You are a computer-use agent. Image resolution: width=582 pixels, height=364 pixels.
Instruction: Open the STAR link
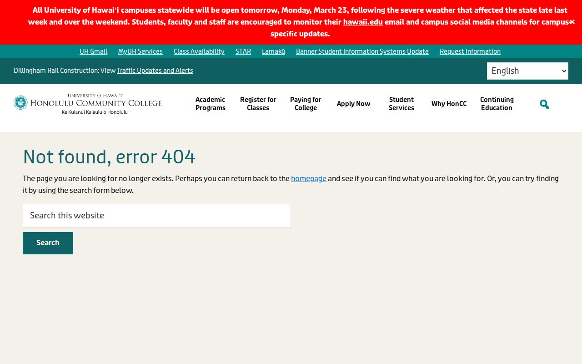click(243, 51)
